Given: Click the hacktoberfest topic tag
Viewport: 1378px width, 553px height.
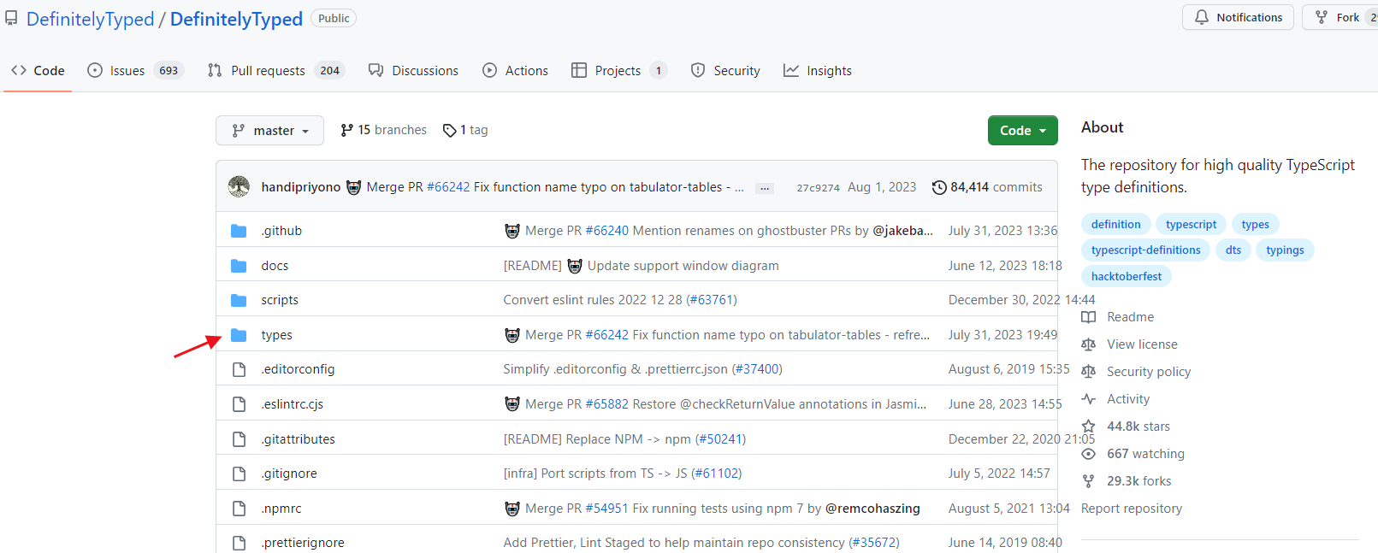Looking at the screenshot, I should click(1126, 276).
